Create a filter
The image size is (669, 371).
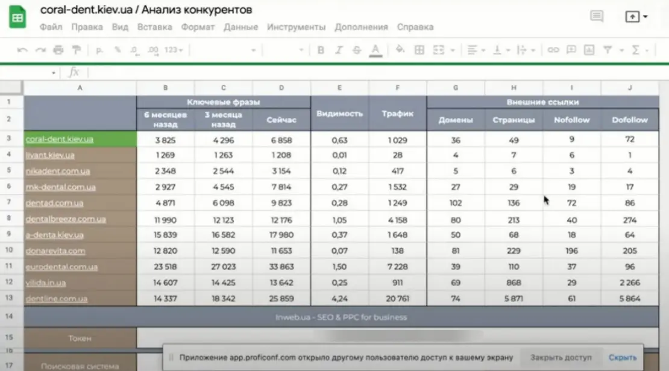click(608, 50)
